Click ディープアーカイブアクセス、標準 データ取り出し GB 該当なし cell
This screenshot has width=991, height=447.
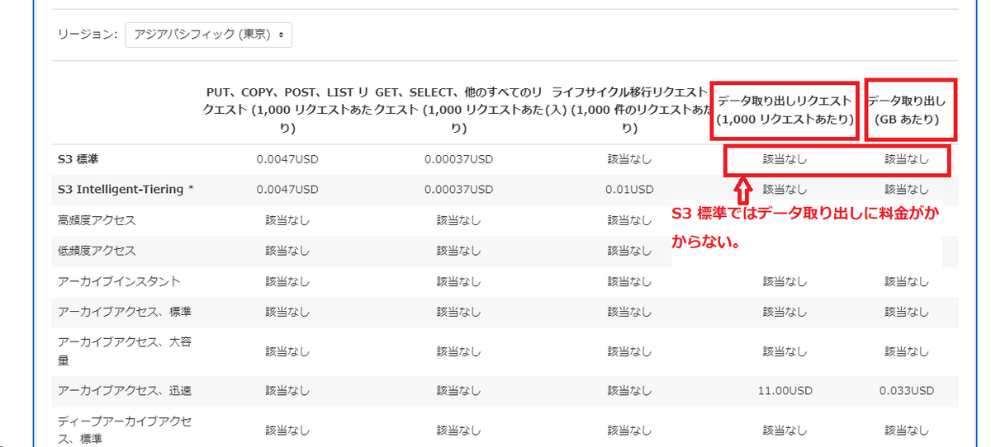(907, 430)
